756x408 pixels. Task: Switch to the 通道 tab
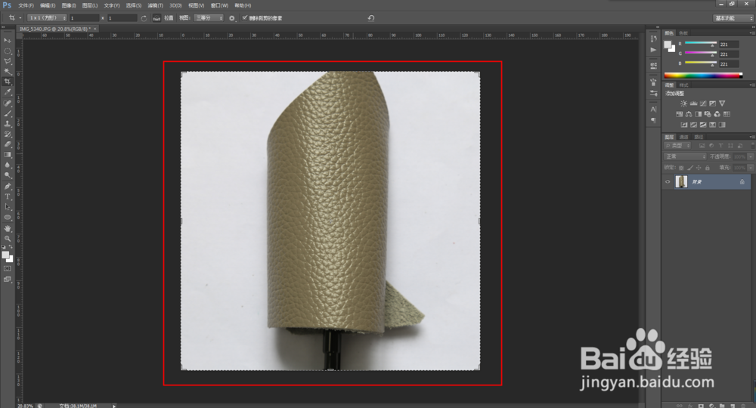pos(683,137)
